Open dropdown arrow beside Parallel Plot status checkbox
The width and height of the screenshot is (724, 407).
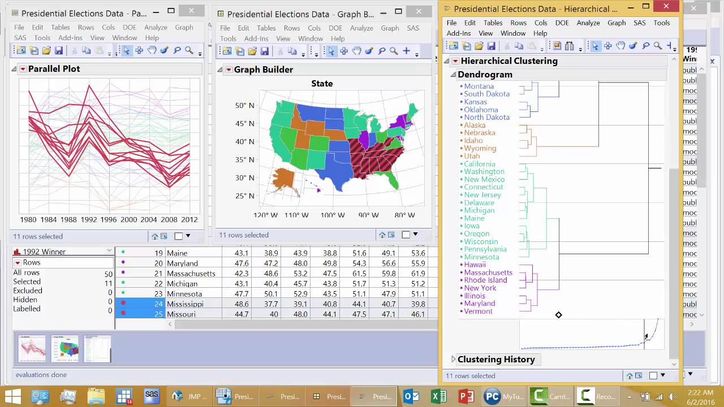coord(188,236)
